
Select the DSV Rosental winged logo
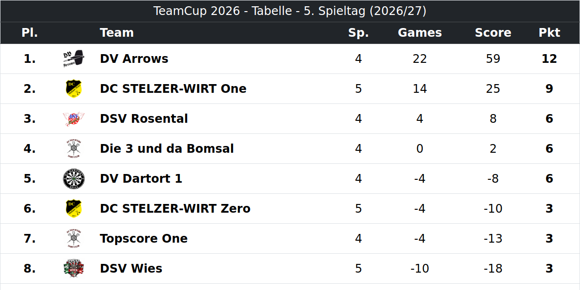[73, 119]
